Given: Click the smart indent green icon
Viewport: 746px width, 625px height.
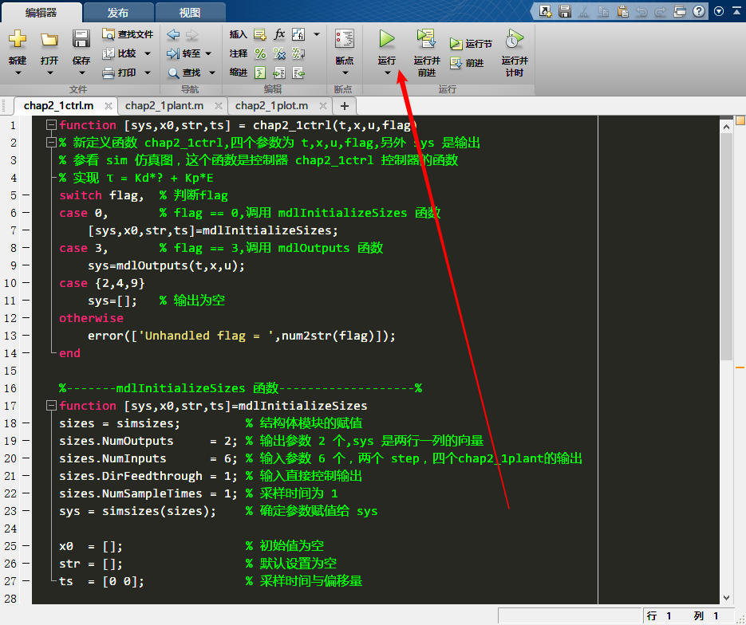Looking at the screenshot, I should coord(260,73).
